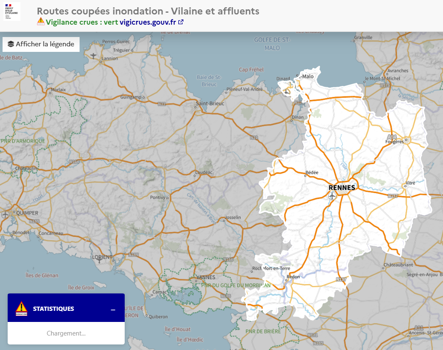Click the Pontivy label on map

[157, 197]
